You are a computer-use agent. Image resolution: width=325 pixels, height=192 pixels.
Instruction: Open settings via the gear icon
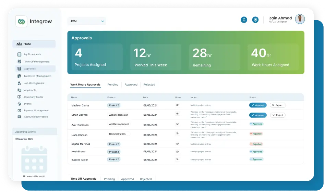coord(255,20)
